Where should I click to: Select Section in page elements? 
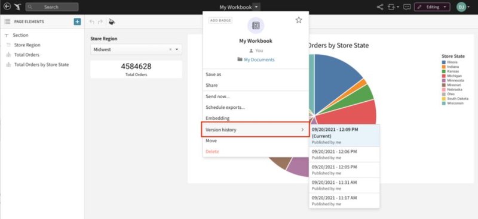(20, 35)
